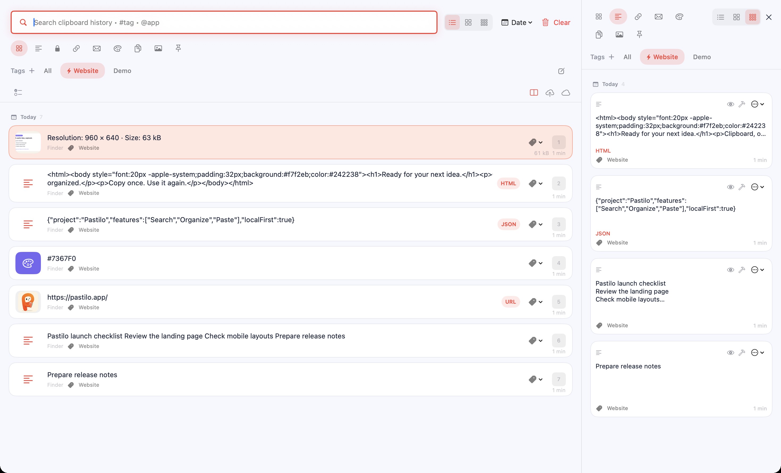Filter side panel by link type
This screenshot has height=473, width=781.
tap(638, 17)
